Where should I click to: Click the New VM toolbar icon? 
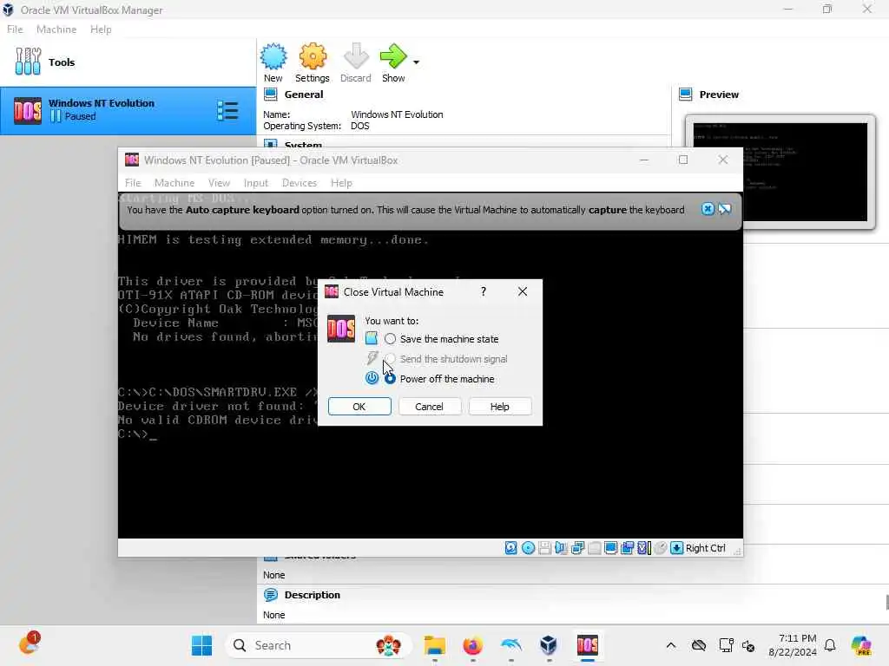point(273,56)
